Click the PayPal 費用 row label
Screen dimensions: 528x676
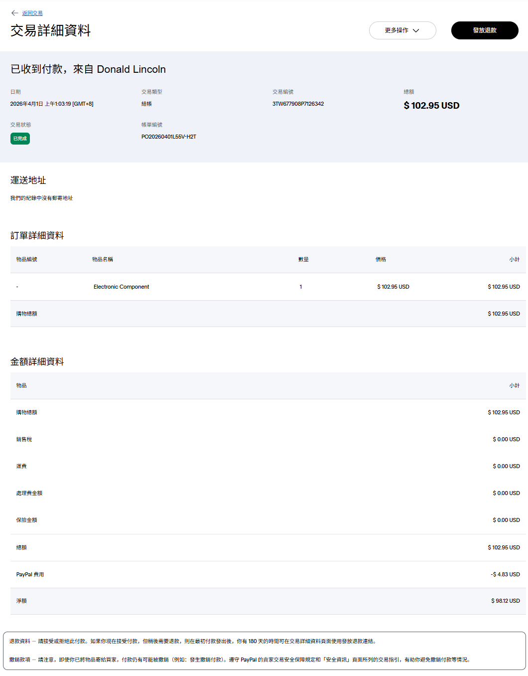(x=30, y=575)
